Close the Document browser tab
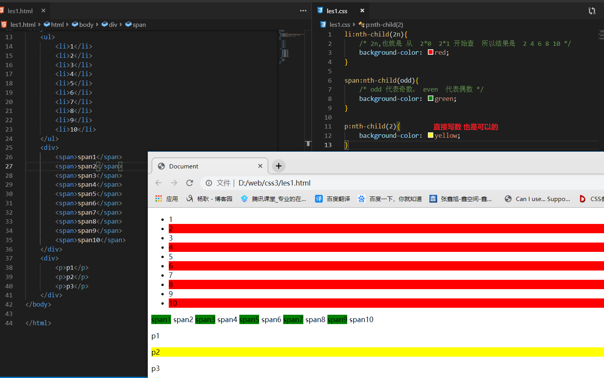The width and height of the screenshot is (604, 378). coord(260,166)
